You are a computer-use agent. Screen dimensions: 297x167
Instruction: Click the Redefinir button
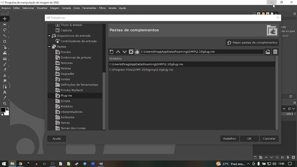pyautogui.click(x=230, y=139)
